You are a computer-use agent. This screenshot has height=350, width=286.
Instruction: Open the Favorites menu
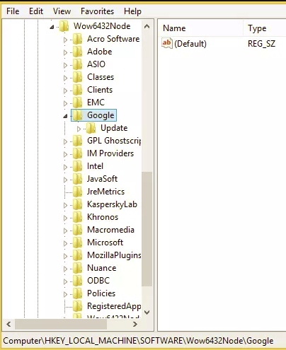[x=97, y=11]
